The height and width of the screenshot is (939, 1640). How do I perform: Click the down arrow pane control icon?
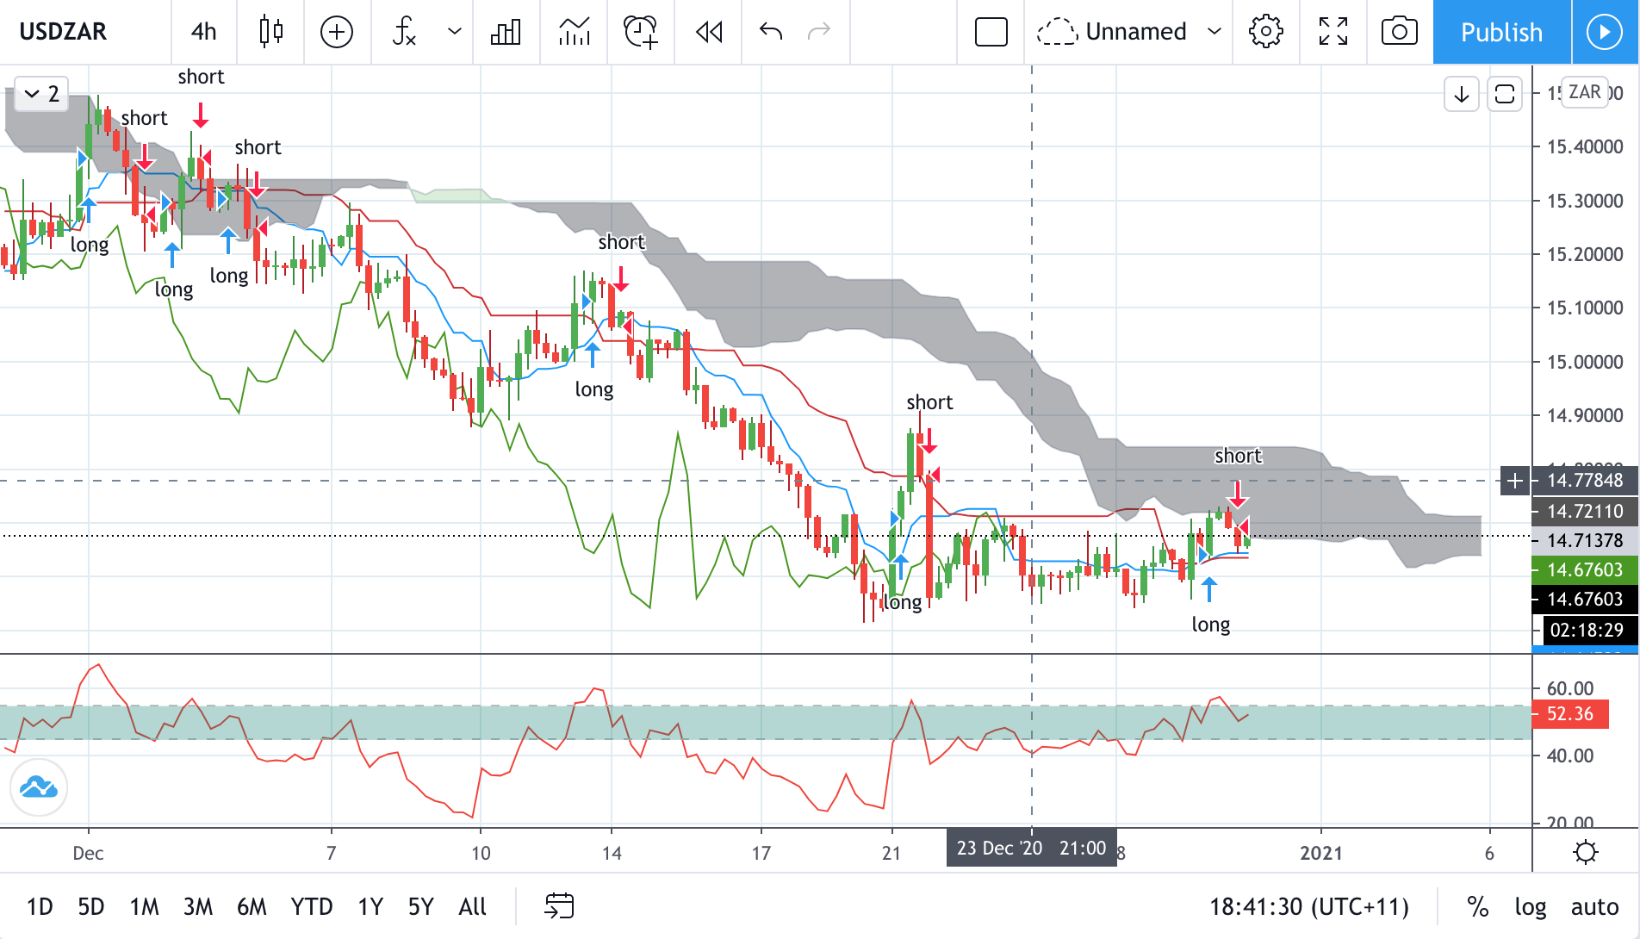point(1462,94)
